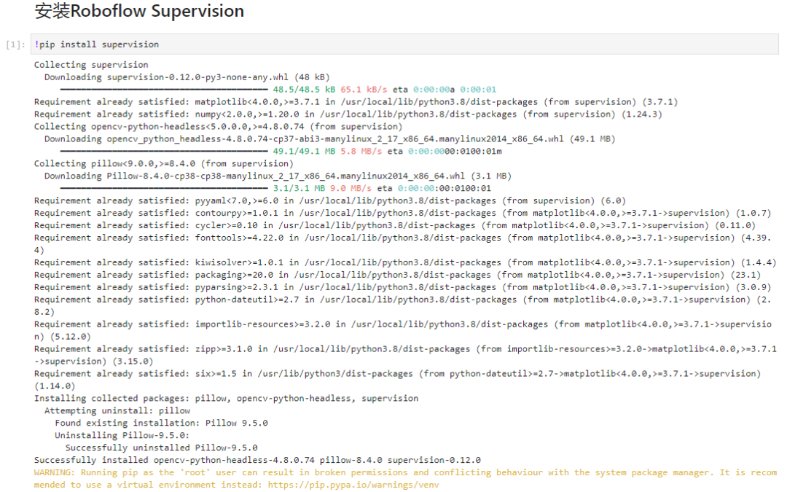Click the matplotlib requirement satisfied line
The image size is (787, 492).
356,102
